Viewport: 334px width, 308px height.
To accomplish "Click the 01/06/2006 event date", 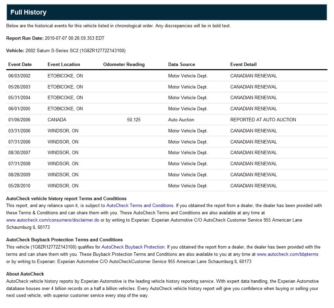I will 19,120.
